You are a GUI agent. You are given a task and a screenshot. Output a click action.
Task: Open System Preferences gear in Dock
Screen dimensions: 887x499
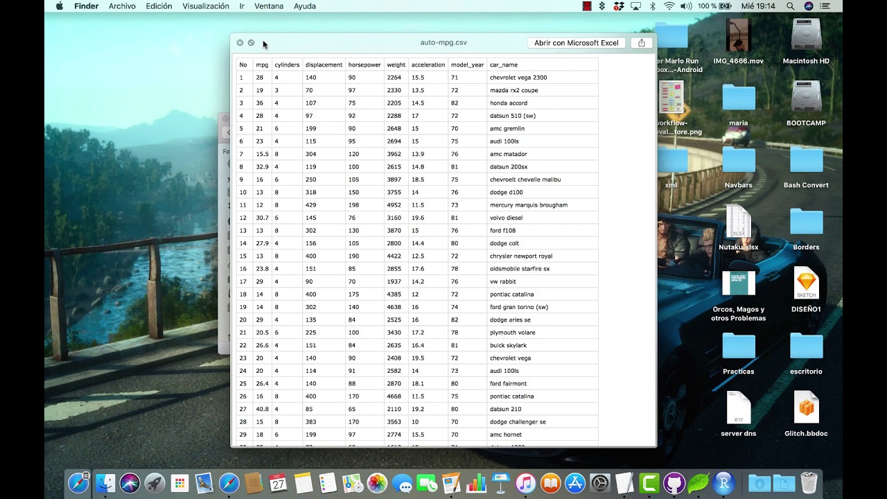point(600,483)
